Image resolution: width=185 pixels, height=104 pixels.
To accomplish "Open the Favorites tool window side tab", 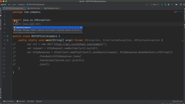I will point(1,93).
